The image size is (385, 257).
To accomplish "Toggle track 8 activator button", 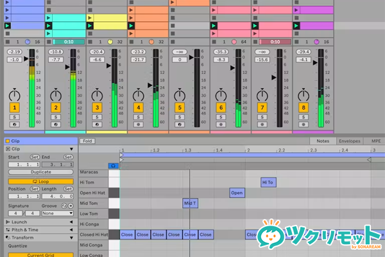I will tap(304, 107).
